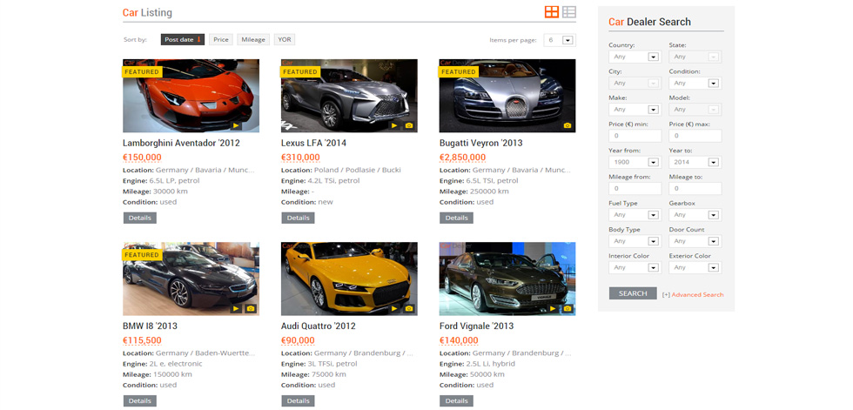This screenshot has height=410, width=853.
Task: Sort listings by Price
Action: click(x=221, y=40)
